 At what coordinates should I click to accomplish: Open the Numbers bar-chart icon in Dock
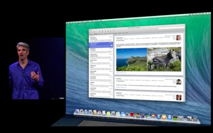point(148,116)
